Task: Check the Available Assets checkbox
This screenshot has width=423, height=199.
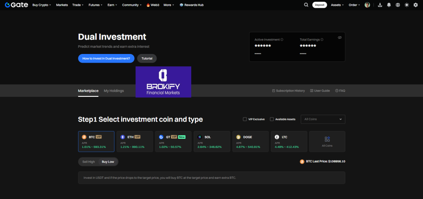Action: pyautogui.click(x=272, y=119)
